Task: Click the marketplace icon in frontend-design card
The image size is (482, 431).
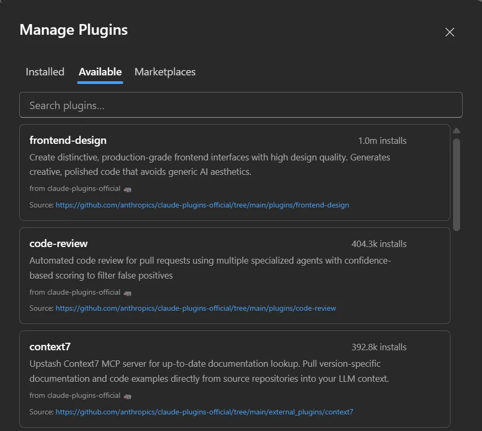Action: (x=127, y=189)
